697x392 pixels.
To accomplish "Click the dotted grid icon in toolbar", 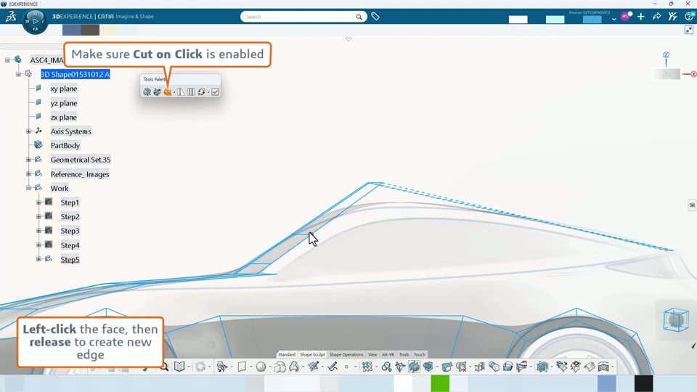I will pyautogui.click(x=367, y=367).
